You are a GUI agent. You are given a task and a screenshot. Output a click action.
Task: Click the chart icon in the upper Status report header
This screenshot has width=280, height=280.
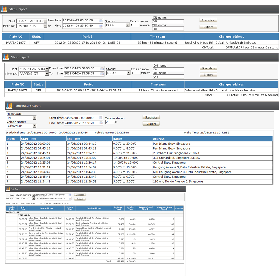click(x=4, y=9)
